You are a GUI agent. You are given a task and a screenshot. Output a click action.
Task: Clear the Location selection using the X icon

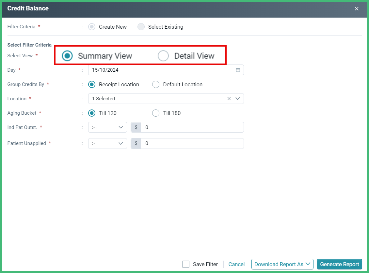coord(229,98)
